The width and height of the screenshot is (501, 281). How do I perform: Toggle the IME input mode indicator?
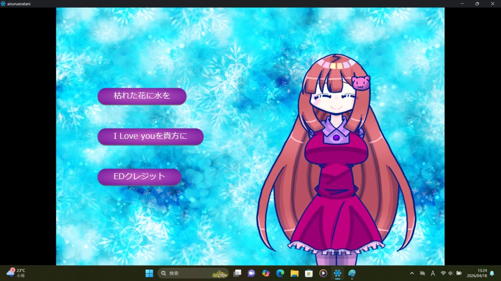[x=433, y=274]
